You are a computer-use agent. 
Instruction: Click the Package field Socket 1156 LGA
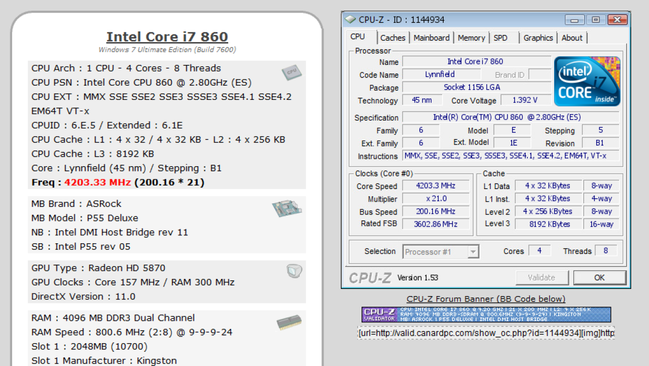click(477, 87)
